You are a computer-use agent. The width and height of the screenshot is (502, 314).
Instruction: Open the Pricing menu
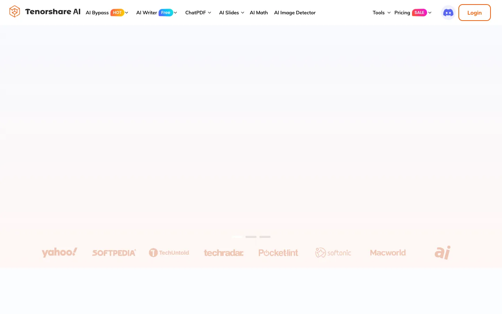(x=402, y=13)
